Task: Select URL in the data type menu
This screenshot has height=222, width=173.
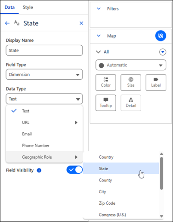Action: pos(44,122)
